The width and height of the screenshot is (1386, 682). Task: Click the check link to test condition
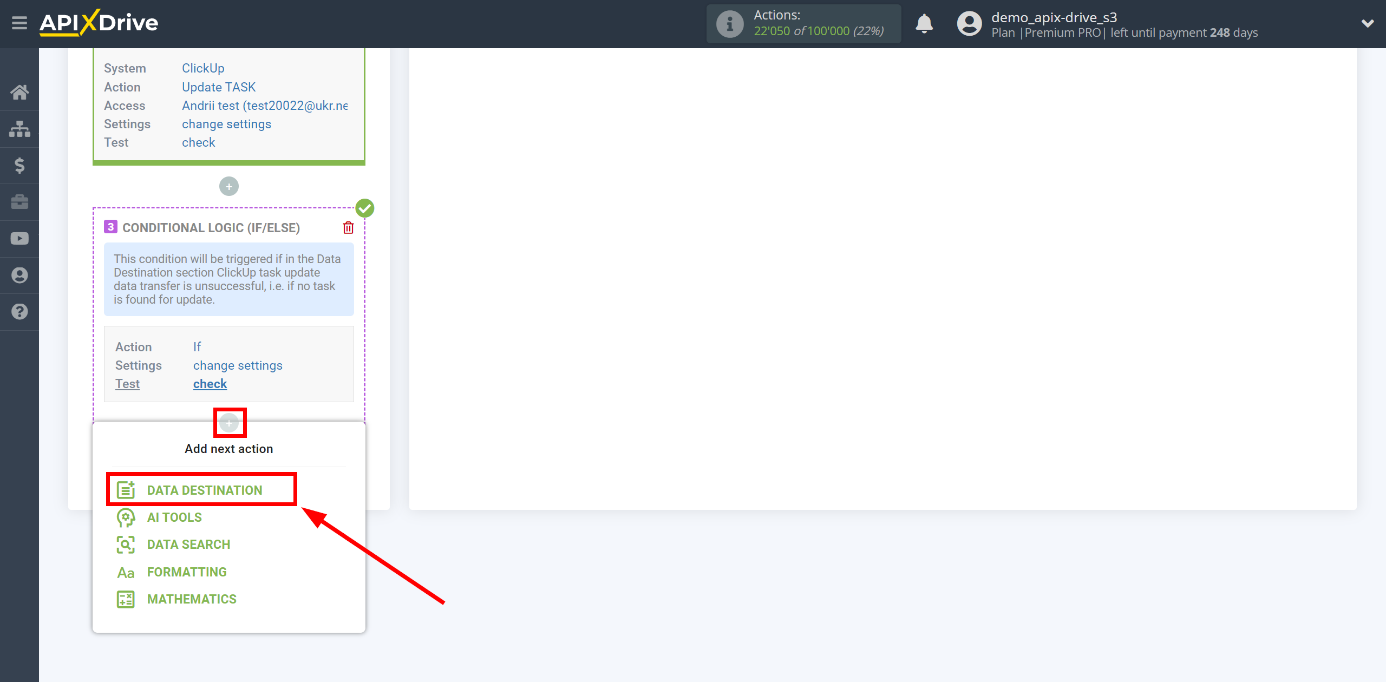pos(208,383)
